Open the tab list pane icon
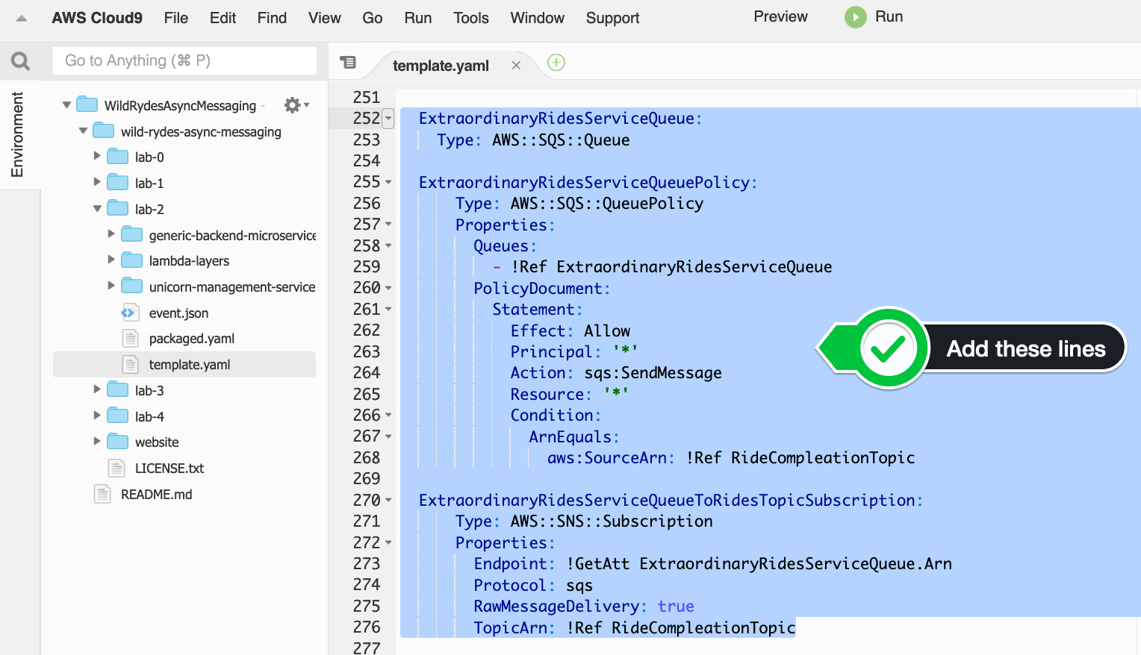Screen dimensions: 1141x655 coord(348,63)
